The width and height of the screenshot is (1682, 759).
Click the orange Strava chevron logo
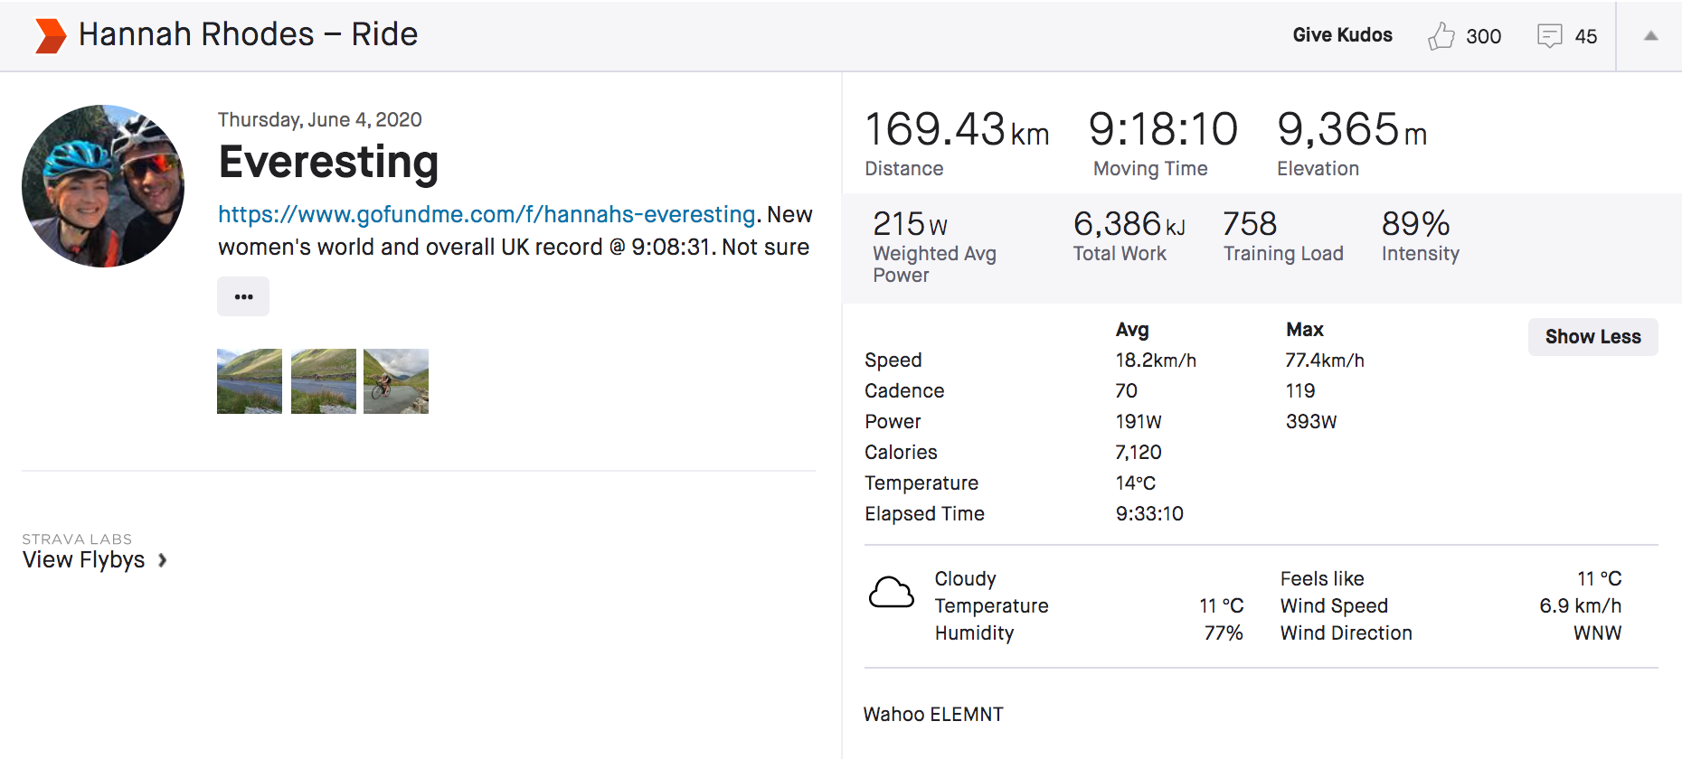coord(51,36)
